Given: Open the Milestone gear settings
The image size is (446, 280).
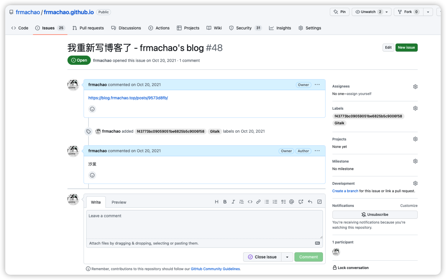Looking at the screenshot, I should coord(415,161).
